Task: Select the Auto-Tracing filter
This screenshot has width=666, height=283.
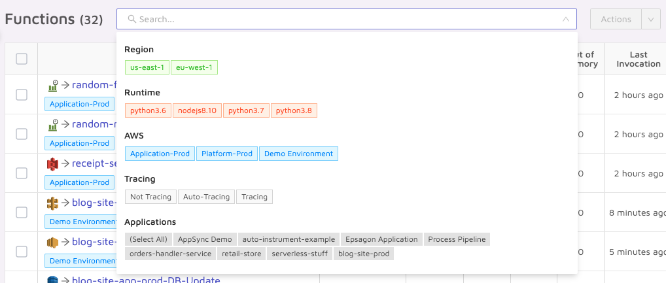Action: click(x=207, y=197)
